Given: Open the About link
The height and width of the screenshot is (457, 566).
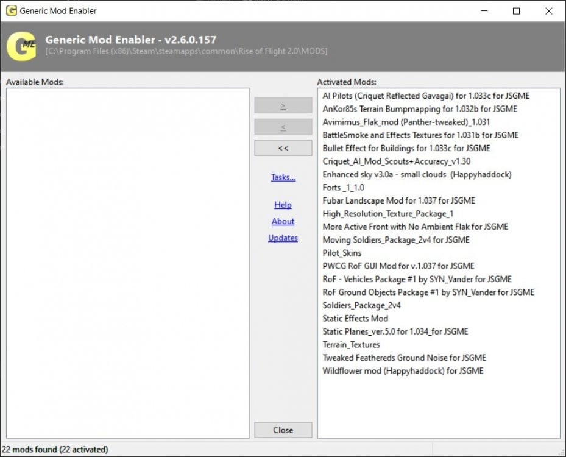Looking at the screenshot, I should point(283,221).
